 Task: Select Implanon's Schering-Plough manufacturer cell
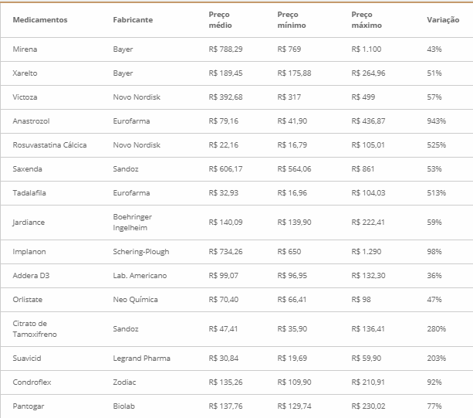140,252
